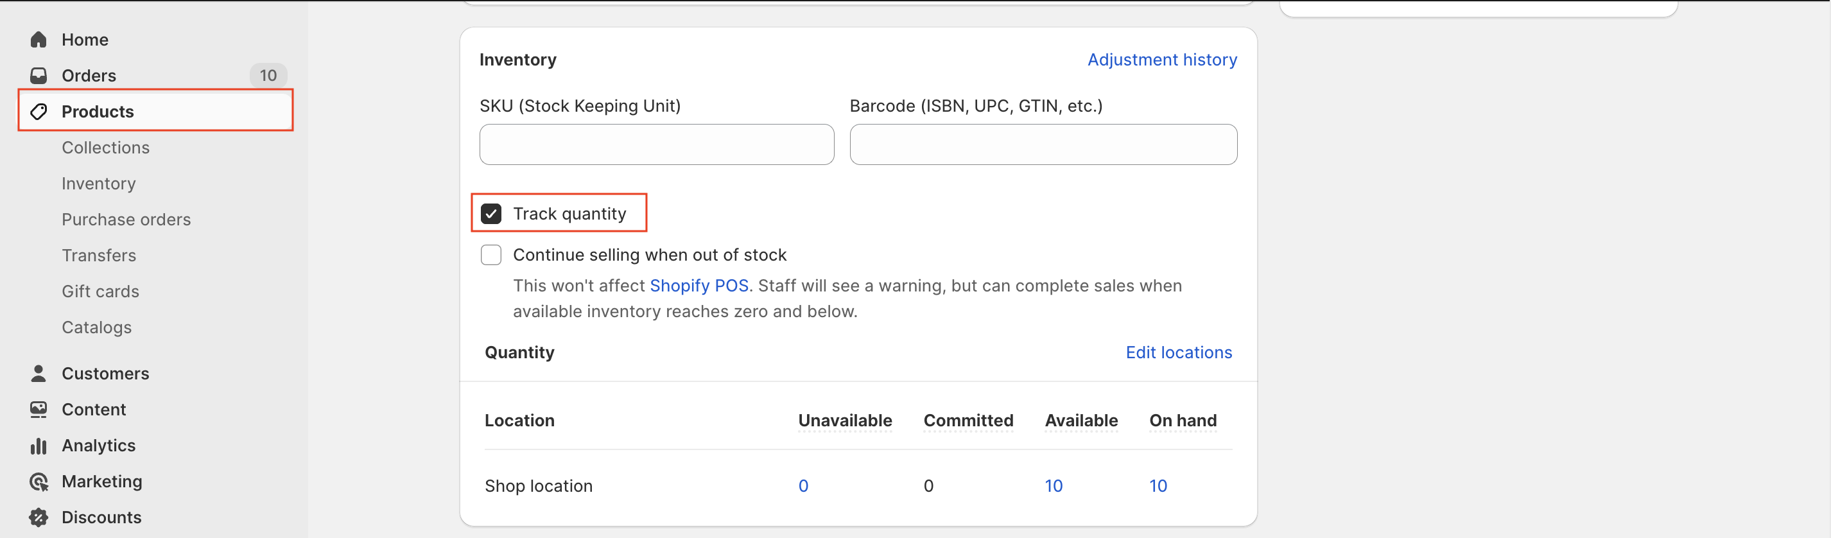Click the Discounts badge icon
The height and width of the screenshot is (538, 1831).
click(x=39, y=517)
